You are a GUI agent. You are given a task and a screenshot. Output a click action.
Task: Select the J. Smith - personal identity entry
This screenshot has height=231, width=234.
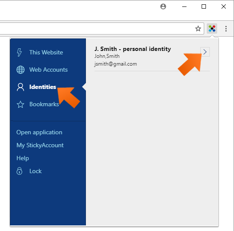click(x=152, y=57)
